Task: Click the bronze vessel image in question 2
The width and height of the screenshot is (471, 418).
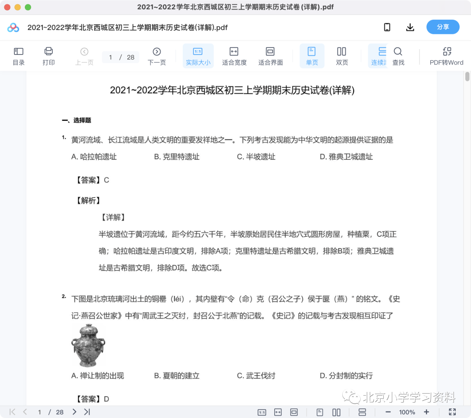Action: tap(88, 345)
